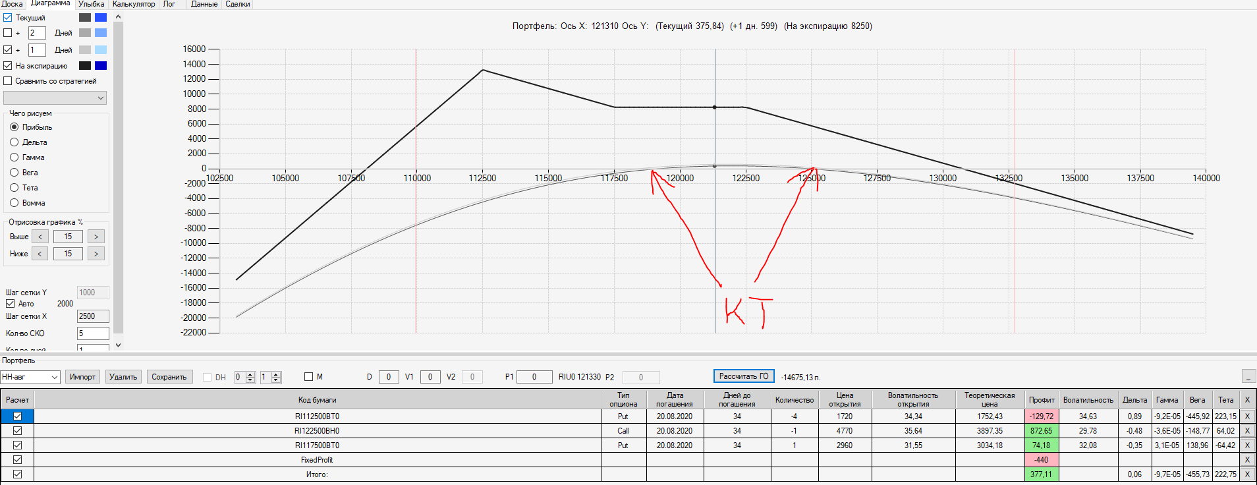This screenshot has height=485, width=1257.
Task: Click the X button in the Итого row
Action: (1247, 474)
